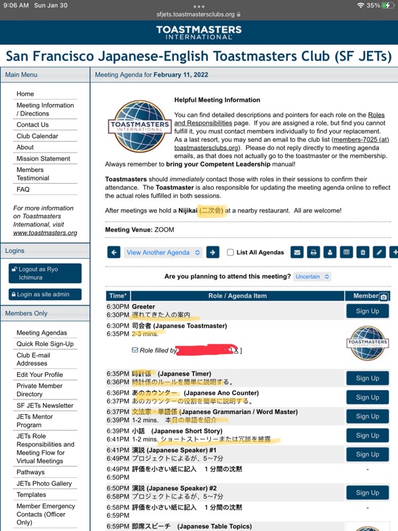398x531 pixels.
Task: Click the Toastmasters globe beside Japanese Toastmaster role
Action: [x=367, y=342]
